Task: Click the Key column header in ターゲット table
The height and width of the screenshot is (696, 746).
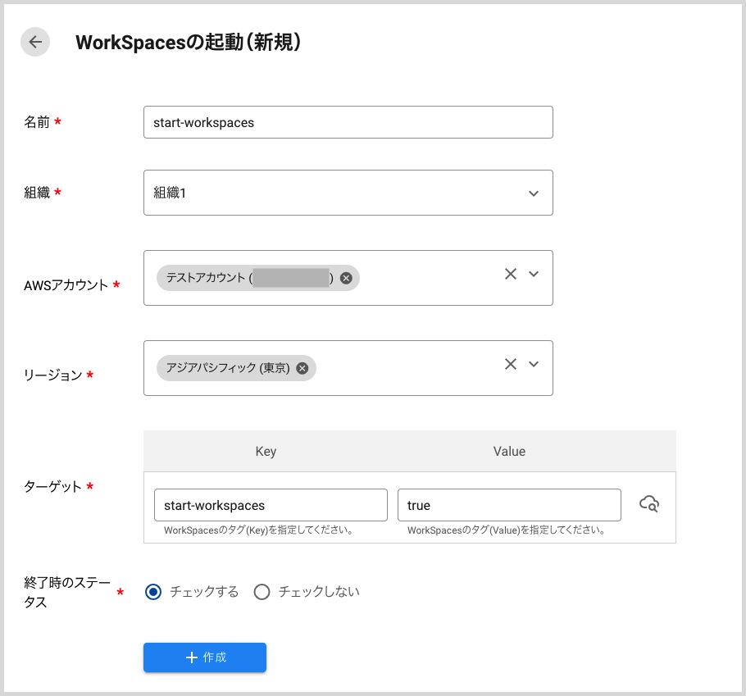Action: [x=266, y=451]
